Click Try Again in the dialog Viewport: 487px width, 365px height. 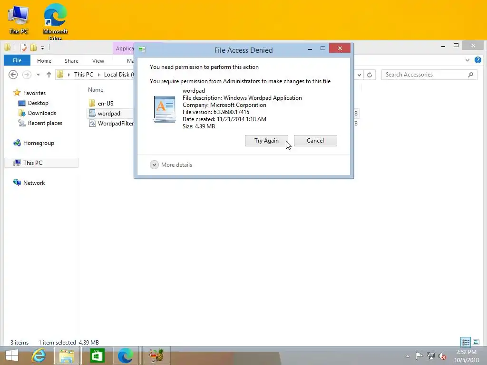point(266,141)
